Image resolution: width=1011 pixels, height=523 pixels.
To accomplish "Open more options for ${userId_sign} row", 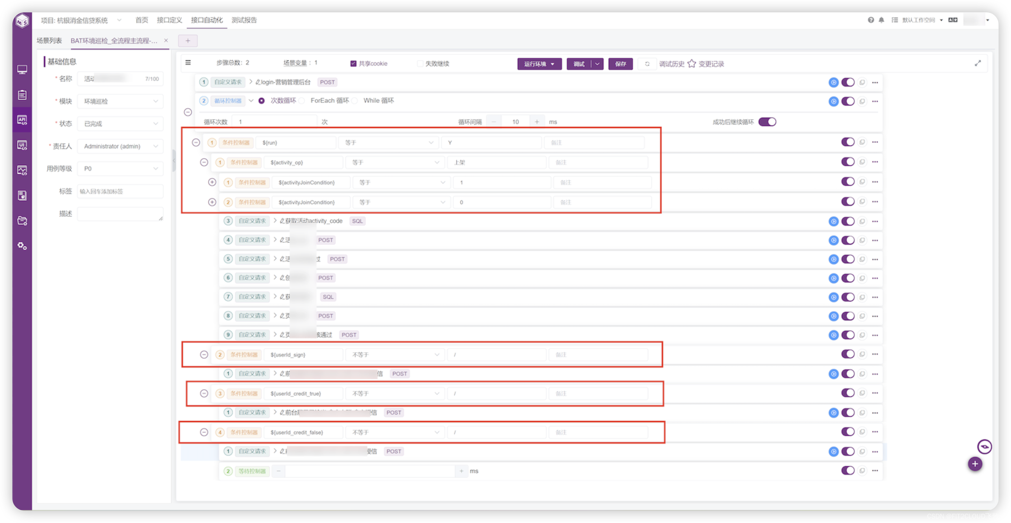I will pyautogui.click(x=875, y=354).
